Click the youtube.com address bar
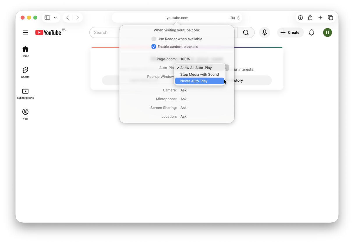 [177, 18]
